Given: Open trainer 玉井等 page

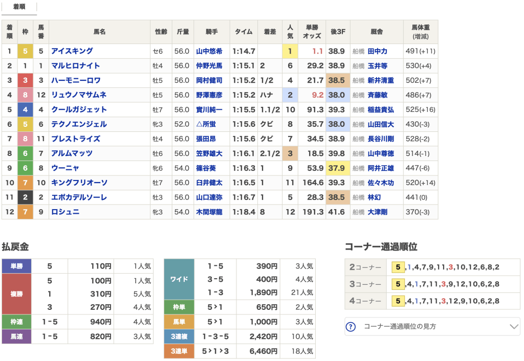Looking at the screenshot, I should tap(377, 66).
